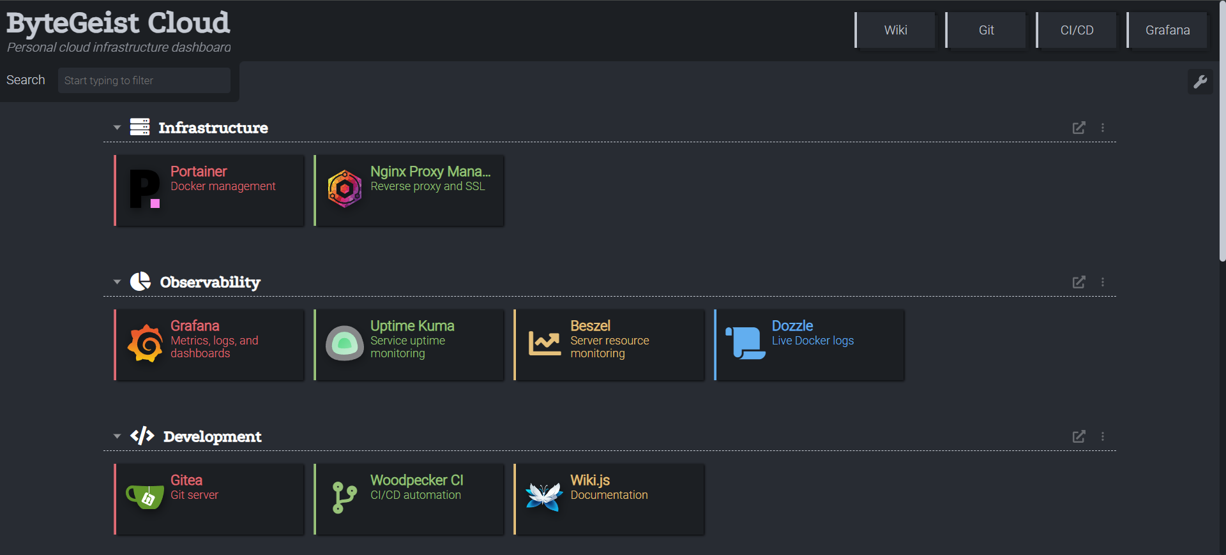Click the Git nav button
The height and width of the screenshot is (555, 1226).
coord(986,30)
